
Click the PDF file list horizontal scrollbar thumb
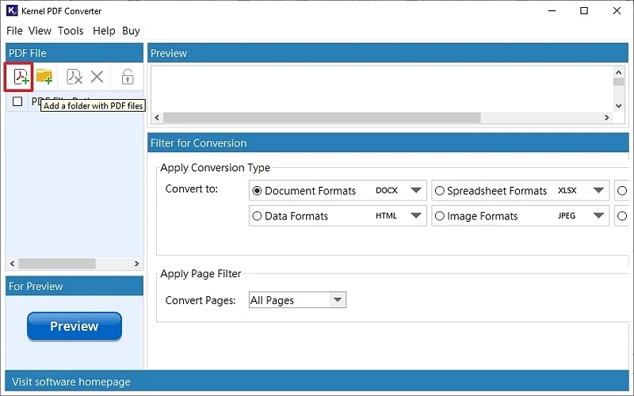click(57, 264)
